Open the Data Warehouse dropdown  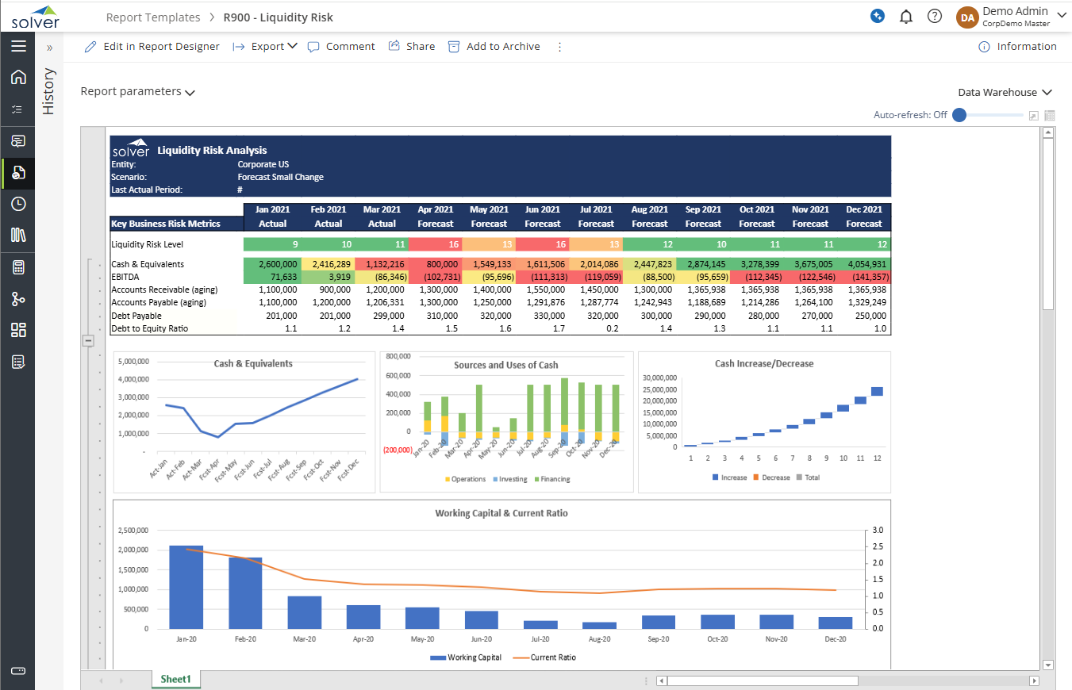1005,93
